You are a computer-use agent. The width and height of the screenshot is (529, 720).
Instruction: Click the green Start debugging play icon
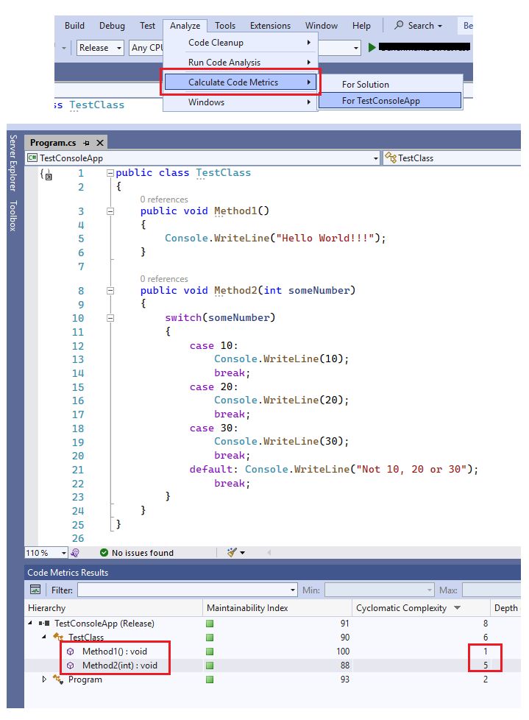pyautogui.click(x=372, y=47)
